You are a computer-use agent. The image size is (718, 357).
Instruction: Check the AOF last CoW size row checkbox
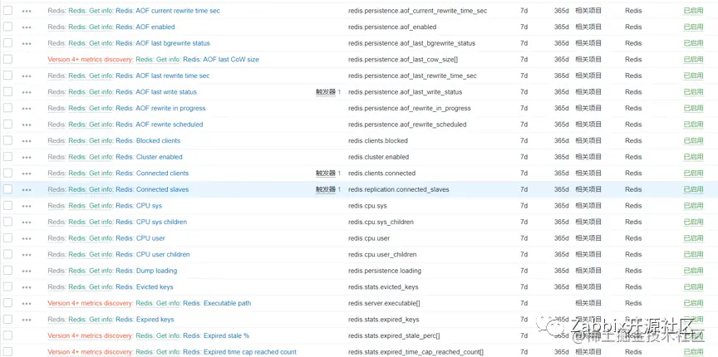pos(7,59)
